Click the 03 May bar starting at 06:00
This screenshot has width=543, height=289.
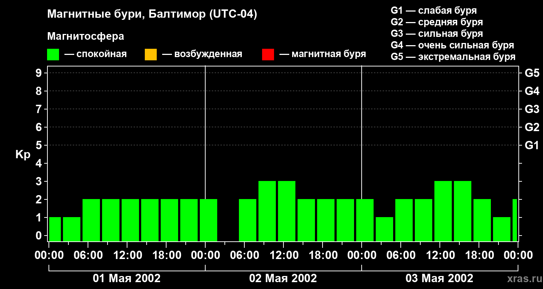404,220
